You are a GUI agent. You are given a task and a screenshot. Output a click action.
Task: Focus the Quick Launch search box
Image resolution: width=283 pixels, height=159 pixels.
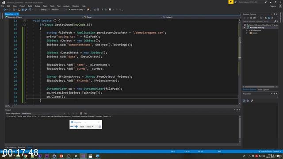coord(252,2)
